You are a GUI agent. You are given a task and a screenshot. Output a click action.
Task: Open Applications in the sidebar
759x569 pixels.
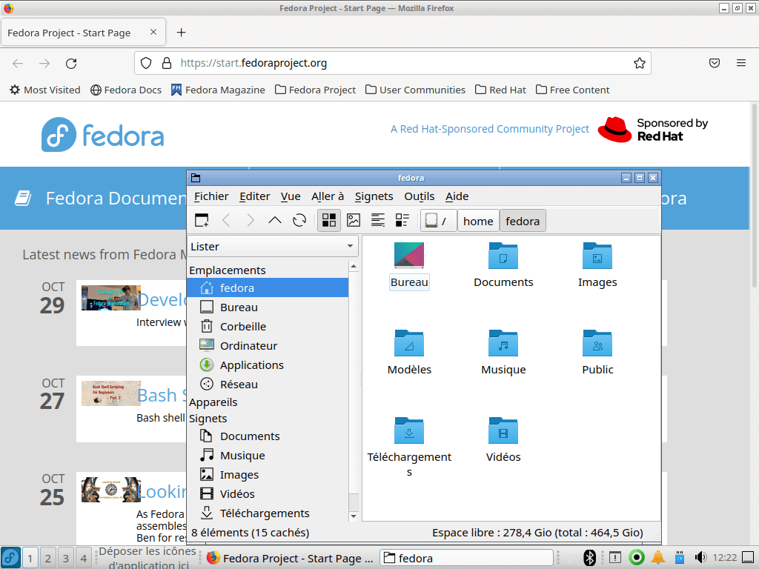pos(268,365)
